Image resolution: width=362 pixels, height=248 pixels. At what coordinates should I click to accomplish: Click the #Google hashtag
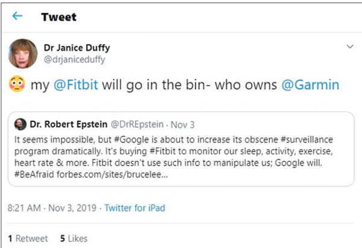click(132, 140)
